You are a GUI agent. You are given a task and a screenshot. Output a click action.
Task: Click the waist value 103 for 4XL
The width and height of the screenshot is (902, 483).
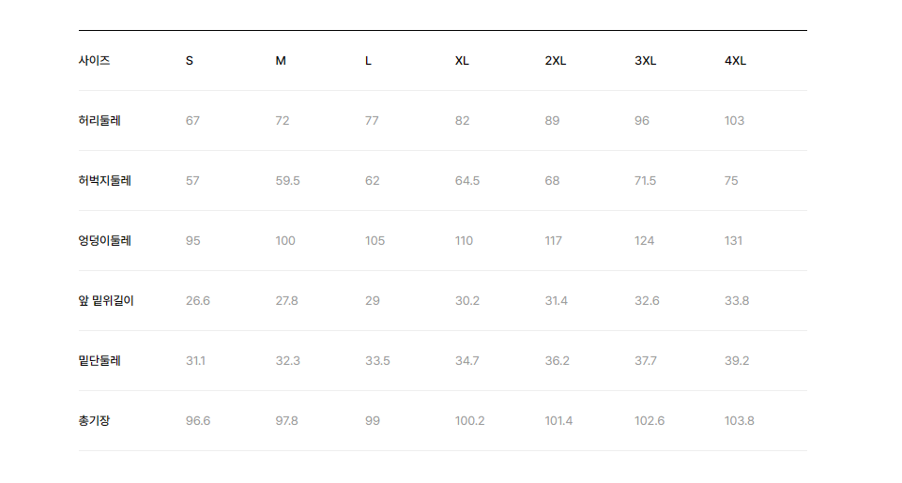coord(735,121)
